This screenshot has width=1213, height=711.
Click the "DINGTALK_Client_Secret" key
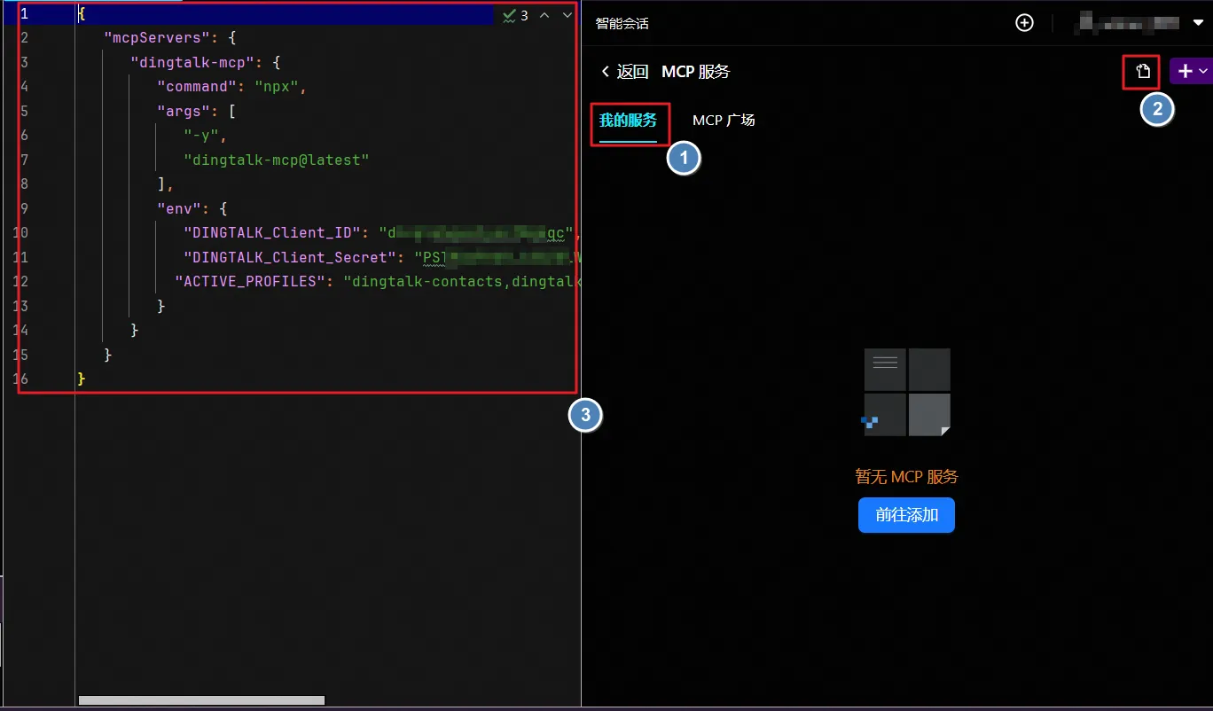pos(290,258)
